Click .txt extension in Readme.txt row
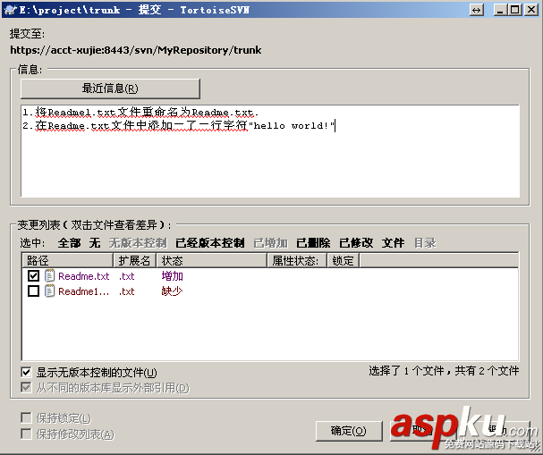543x455 pixels. click(127, 276)
